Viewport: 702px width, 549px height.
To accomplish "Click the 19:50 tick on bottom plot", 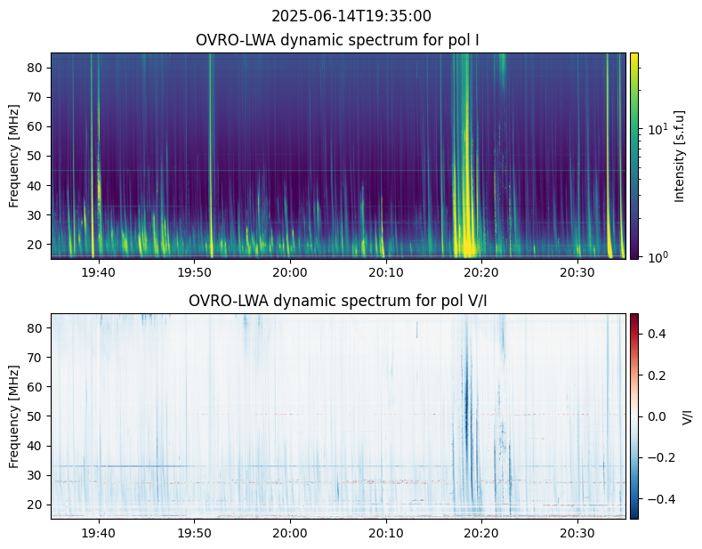I will coord(194,532).
